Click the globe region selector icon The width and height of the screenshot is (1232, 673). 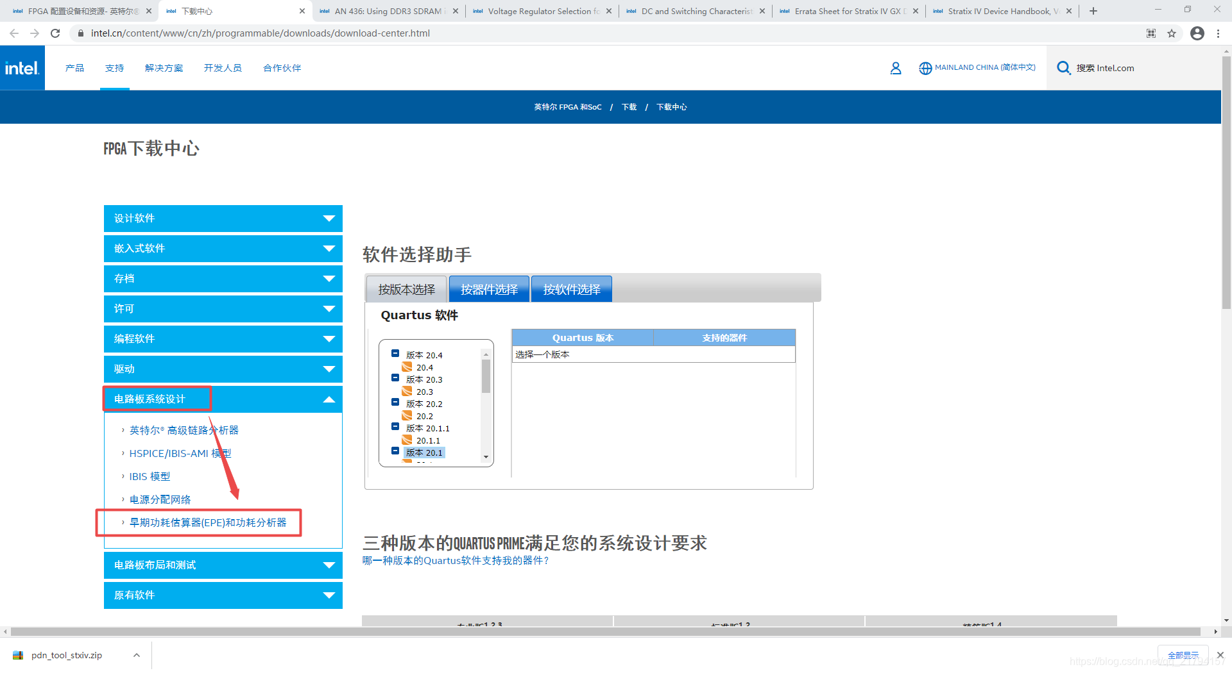(x=925, y=68)
